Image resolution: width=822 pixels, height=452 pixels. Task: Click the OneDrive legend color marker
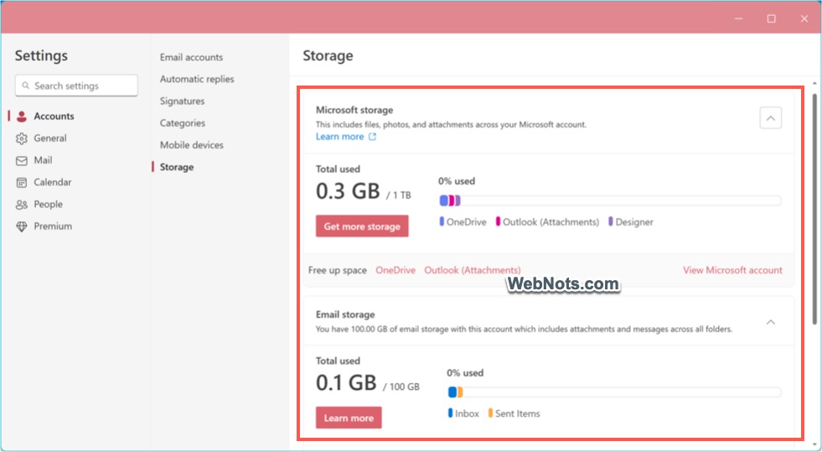coord(442,221)
